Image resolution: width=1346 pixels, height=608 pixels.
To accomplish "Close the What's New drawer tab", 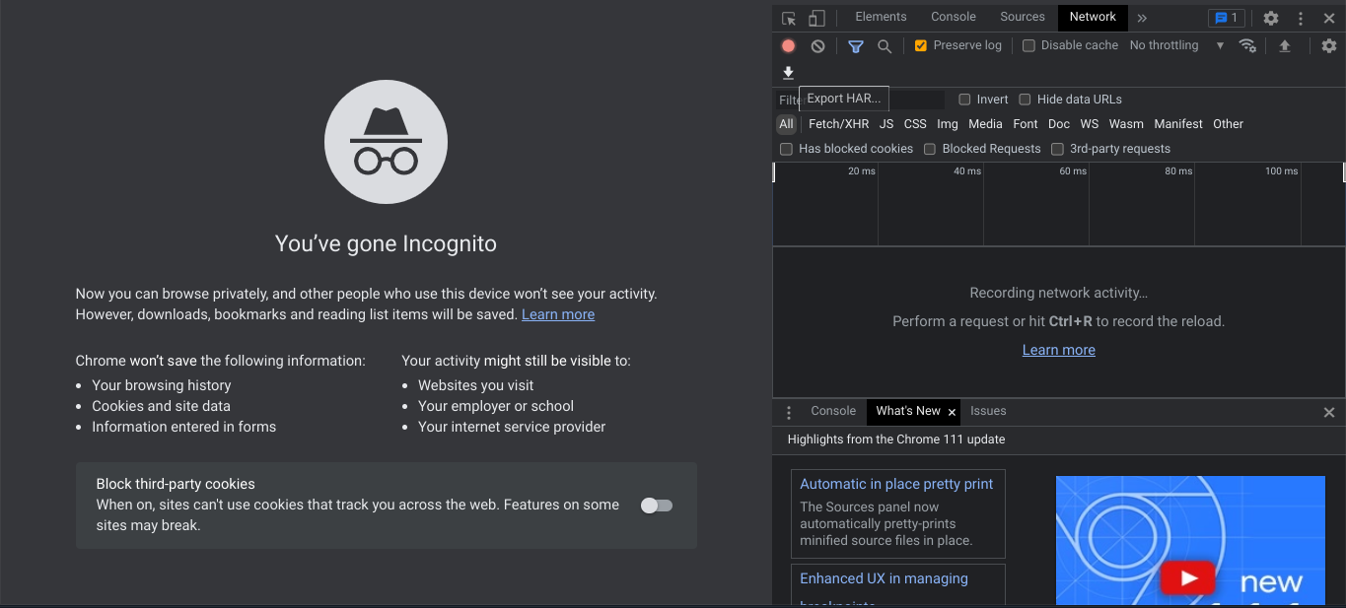I will (952, 412).
